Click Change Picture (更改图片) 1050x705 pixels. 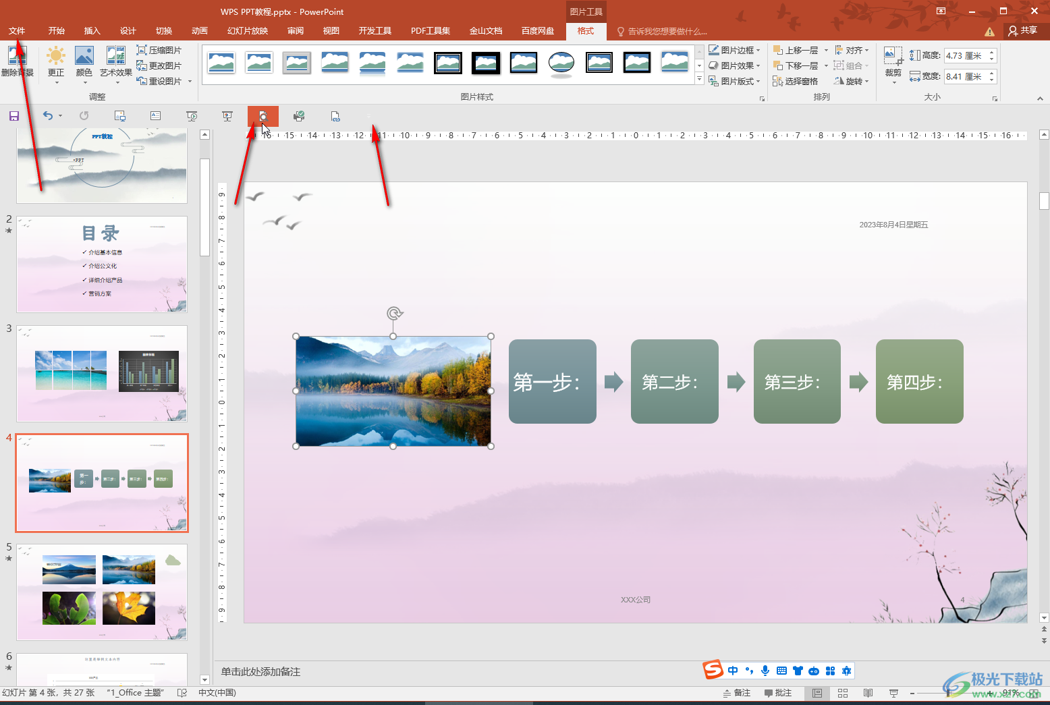pyautogui.click(x=159, y=65)
